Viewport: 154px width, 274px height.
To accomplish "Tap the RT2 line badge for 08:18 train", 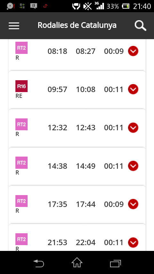I will coord(21,48).
